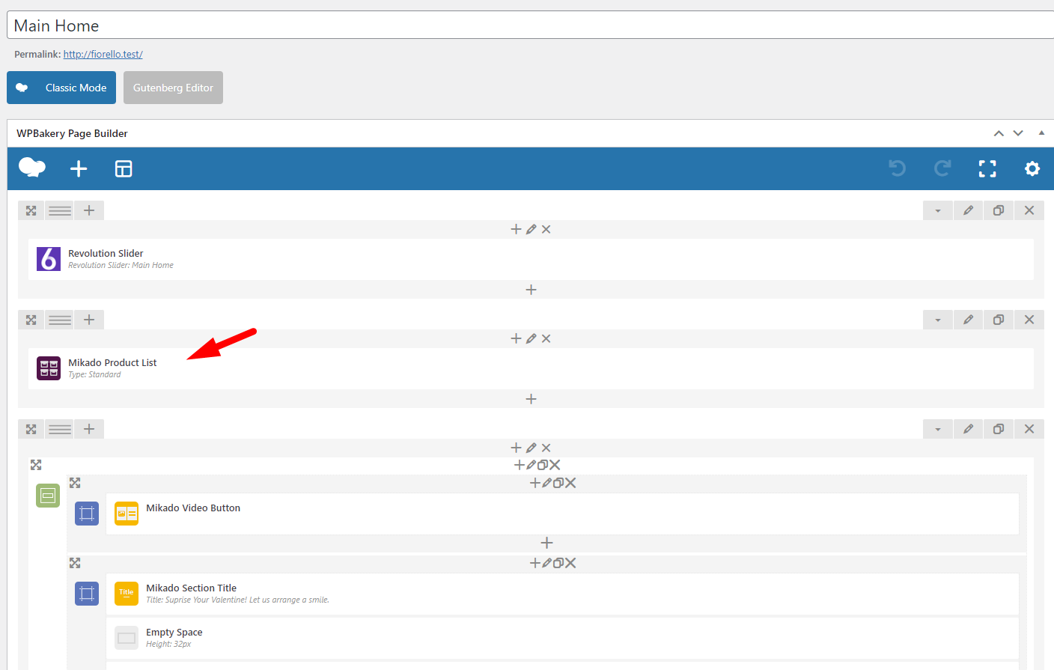1054x670 pixels.
Task: Click the WPBakery cloud logo in blue toolbar
Action: click(x=32, y=168)
